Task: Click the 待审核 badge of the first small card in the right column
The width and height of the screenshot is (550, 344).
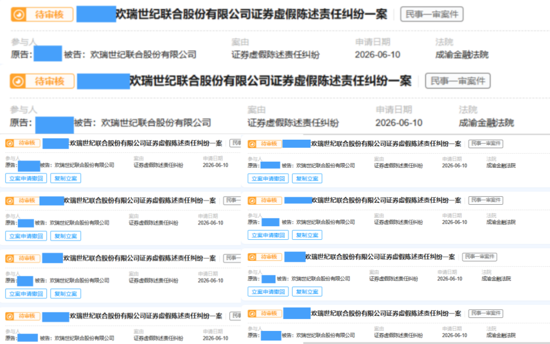Action: [x=265, y=144]
